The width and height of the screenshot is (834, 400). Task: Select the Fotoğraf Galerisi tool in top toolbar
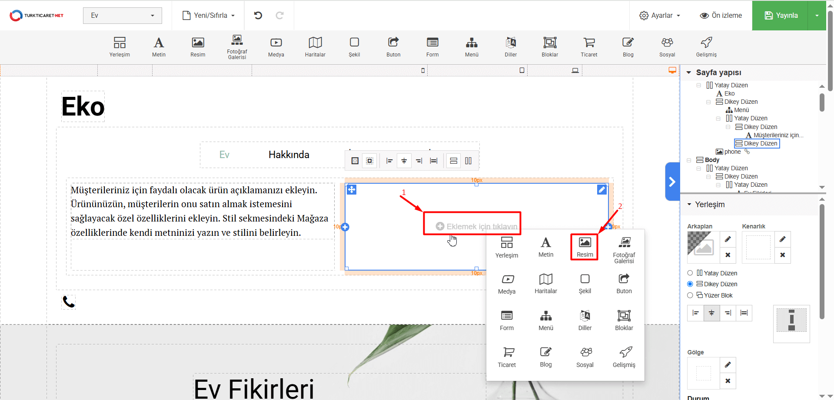coord(237,47)
